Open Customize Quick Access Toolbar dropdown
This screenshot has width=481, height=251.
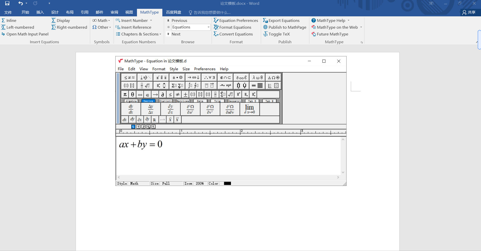pyautogui.click(x=49, y=3)
